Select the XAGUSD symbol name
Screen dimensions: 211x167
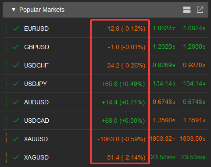click(36, 157)
